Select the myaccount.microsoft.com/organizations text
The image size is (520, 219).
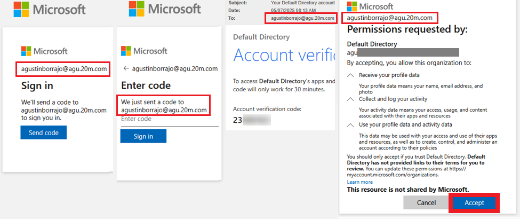(393, 175)
